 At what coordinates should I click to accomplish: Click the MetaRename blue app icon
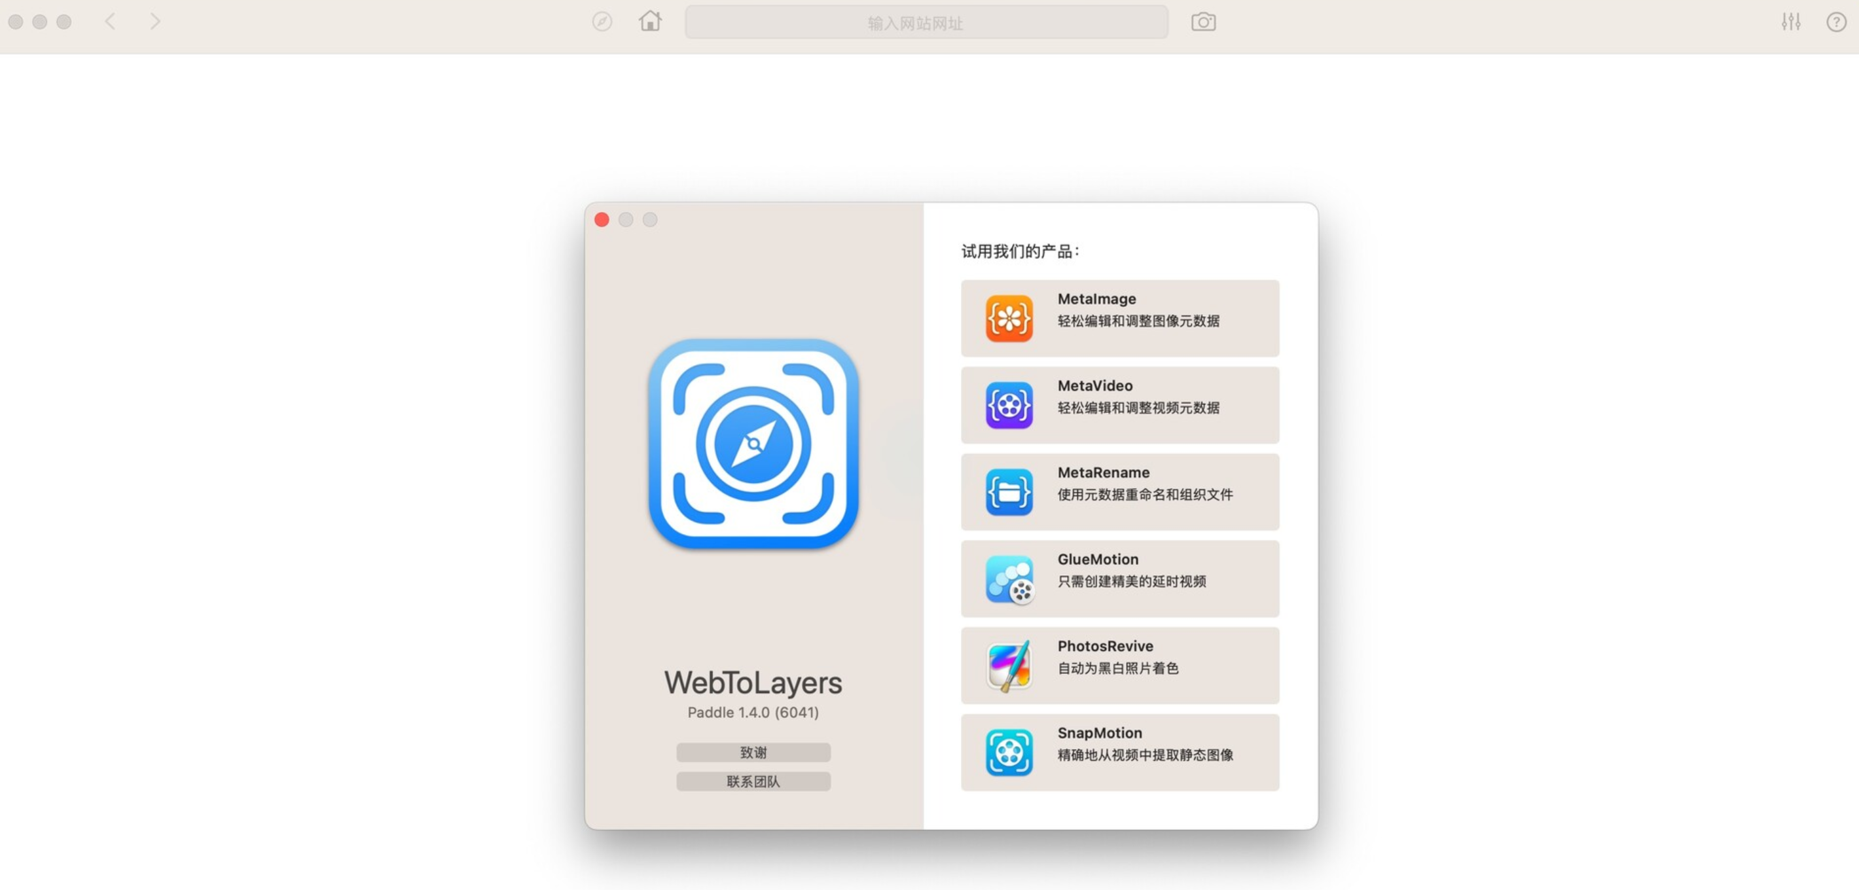pyautogui.click(x=1009, y=492)
